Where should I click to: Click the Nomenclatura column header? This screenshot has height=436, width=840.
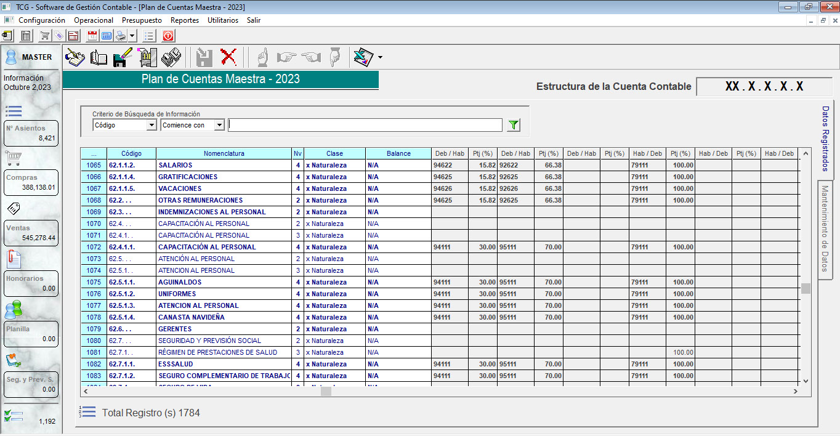pyautogui.click(x=224, y=153)
